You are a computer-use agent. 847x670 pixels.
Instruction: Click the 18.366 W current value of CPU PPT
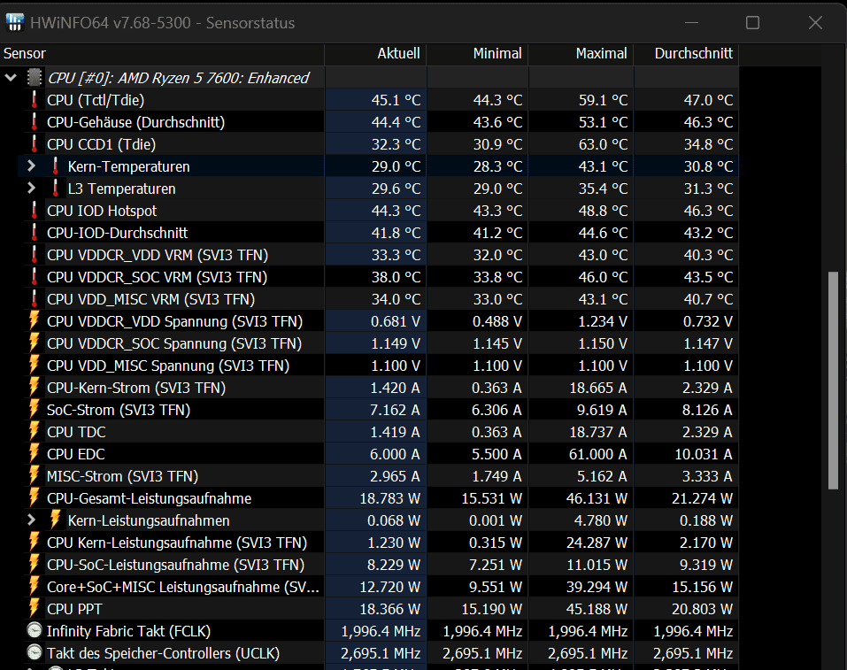390,609
